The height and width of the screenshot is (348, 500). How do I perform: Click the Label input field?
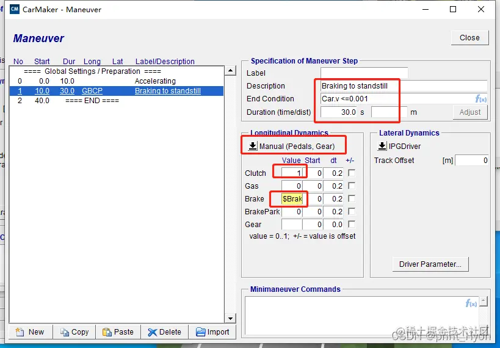(364, 73)
